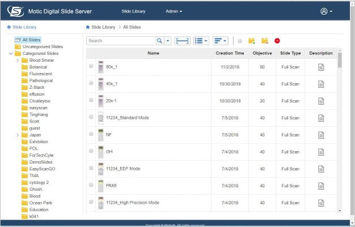The width and height of the screenshot is (355, 227).
Task: Open the list view mode dropdown
Action: (201, 41)
